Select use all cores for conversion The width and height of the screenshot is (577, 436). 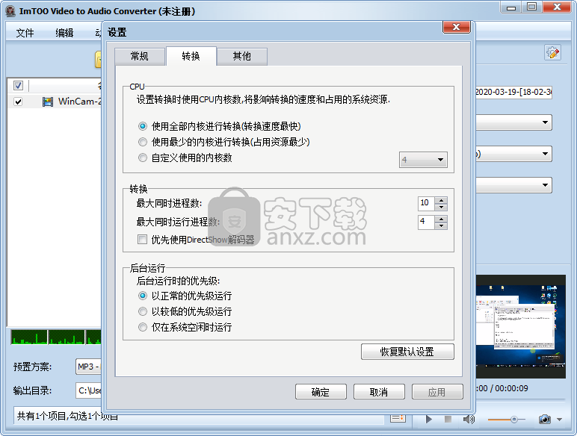click(x=143, y=126)
